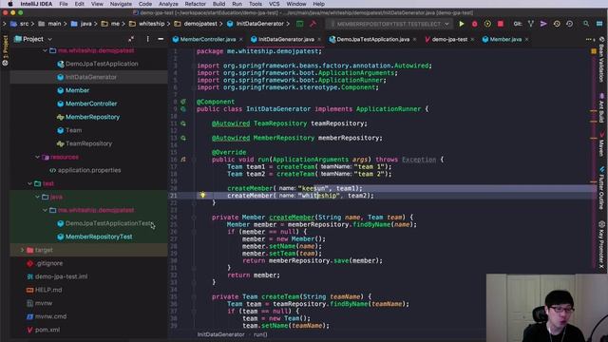The image size is (608, 342).
Task: Switch to DemoJpaTestApplication.java tab
Action: click(372, 40)
